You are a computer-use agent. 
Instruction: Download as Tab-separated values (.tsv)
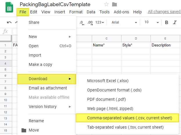point(127,127)
